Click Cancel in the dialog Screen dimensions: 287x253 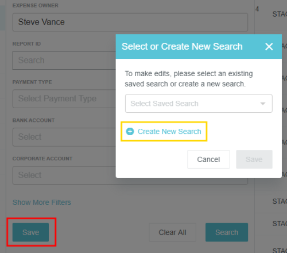click(208, 159)
